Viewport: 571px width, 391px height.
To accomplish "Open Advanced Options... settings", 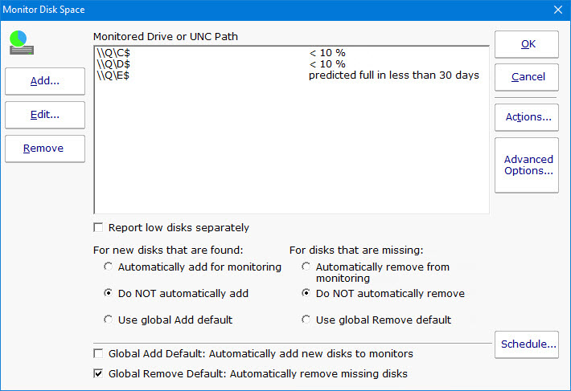I will (527, 165).
